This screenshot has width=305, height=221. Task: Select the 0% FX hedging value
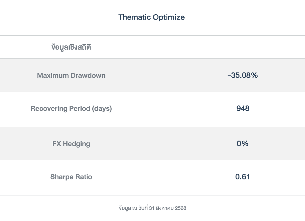pos(242,144)
